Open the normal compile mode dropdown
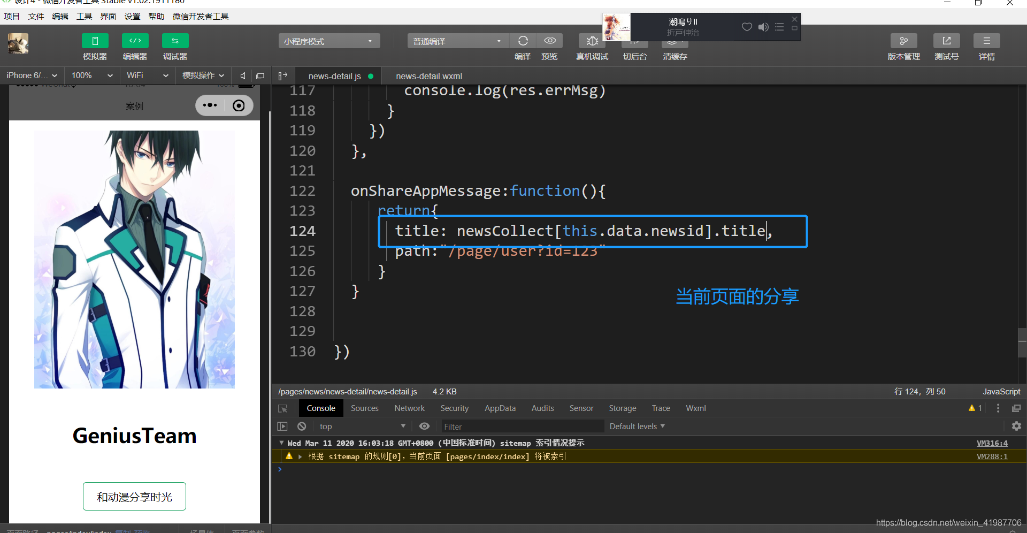 point(458,41)
